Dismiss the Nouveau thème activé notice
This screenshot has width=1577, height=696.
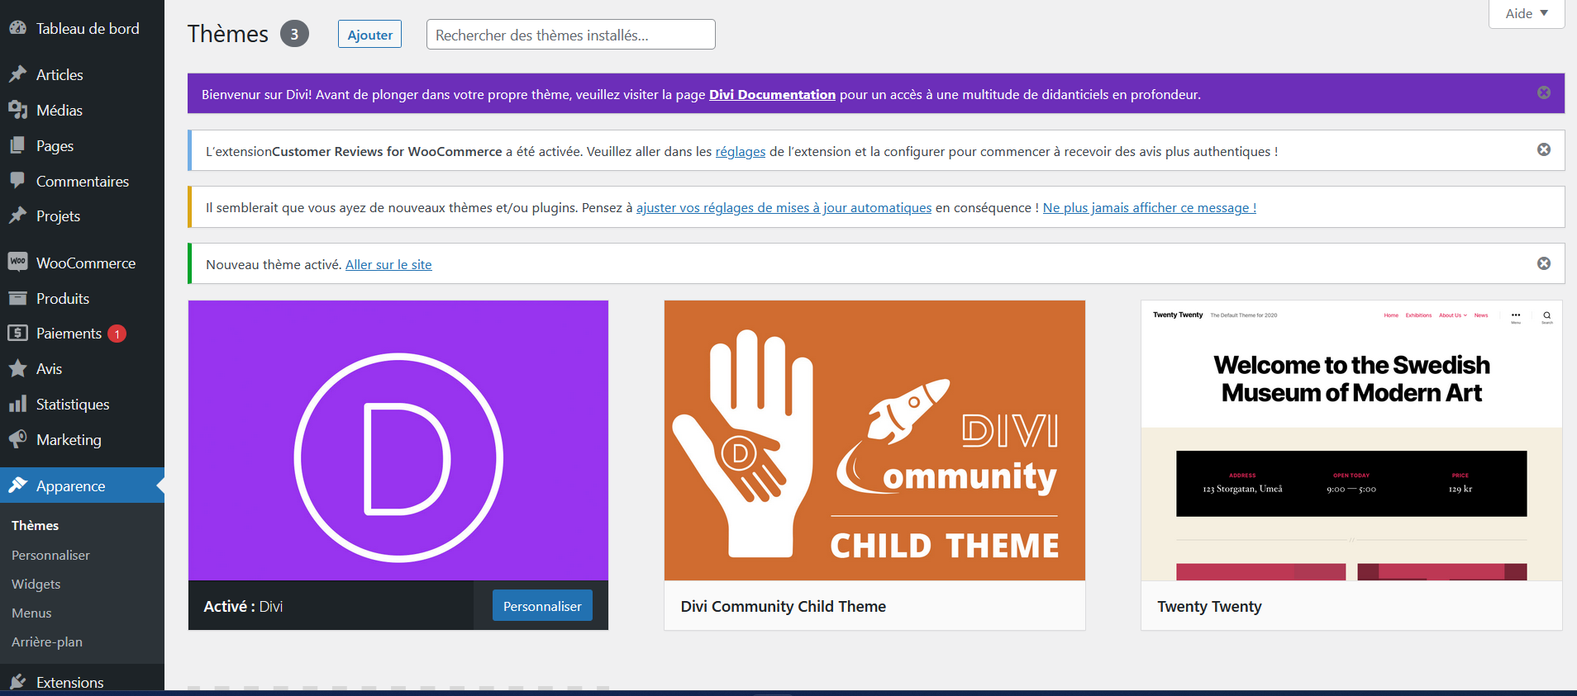click(1544, 263)
